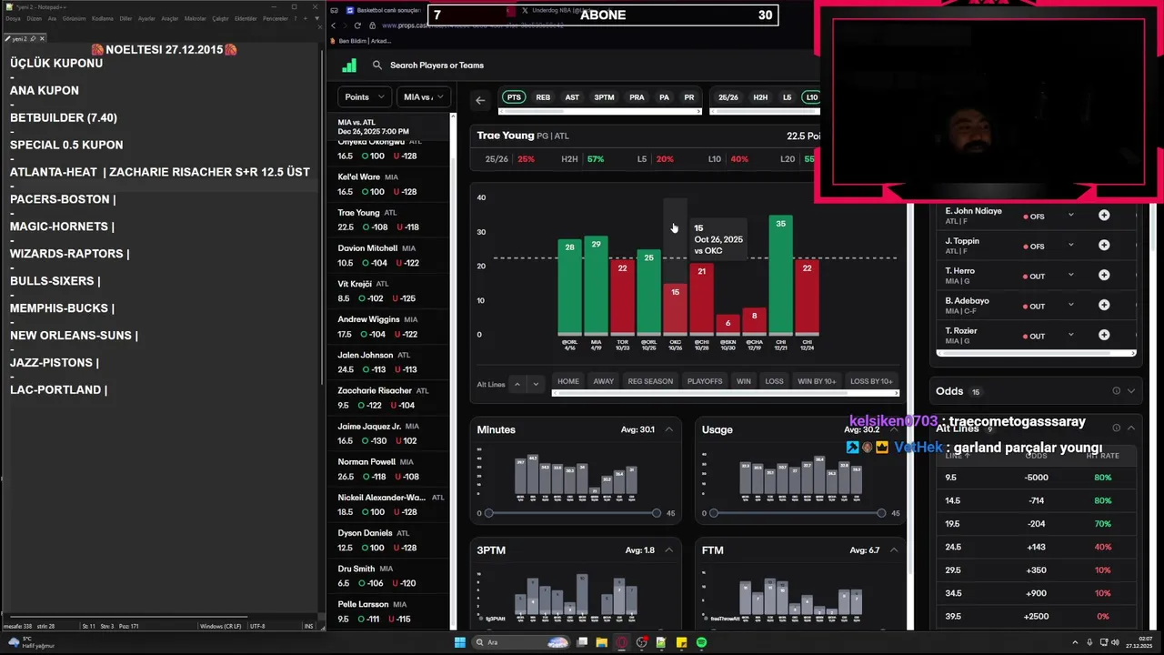Open Ayarlar menu in Notepad++
This screenshot has width=1164, height=655.
pyautogui.click(x=146, y=18)
